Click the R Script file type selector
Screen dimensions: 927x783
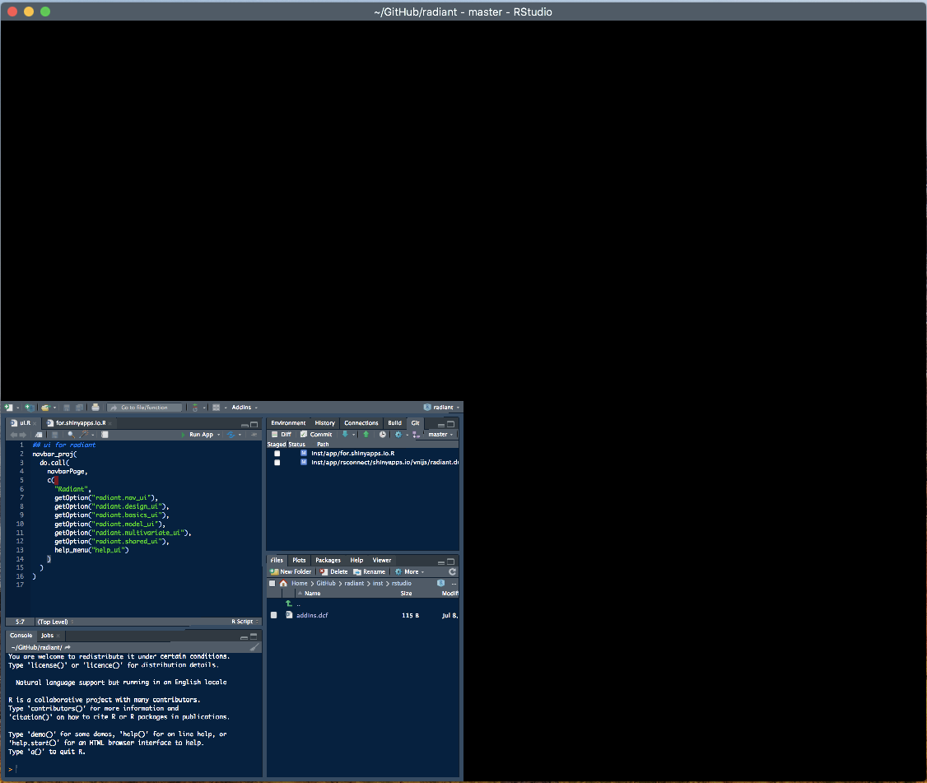[x=245, y=622]
